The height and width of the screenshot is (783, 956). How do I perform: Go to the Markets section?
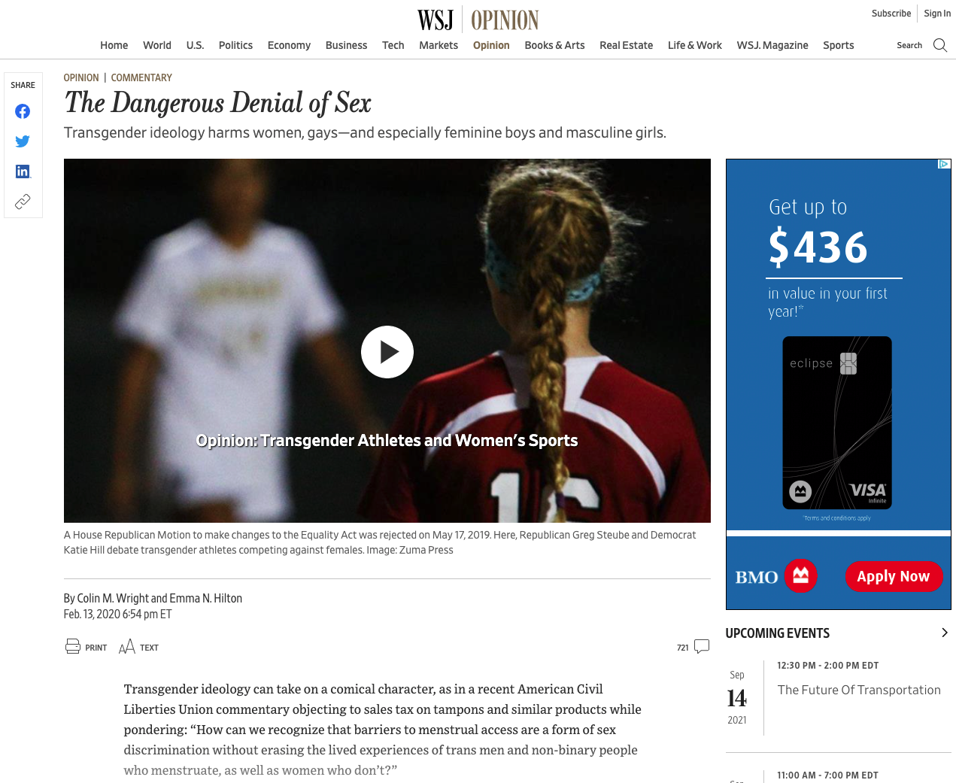439,45
